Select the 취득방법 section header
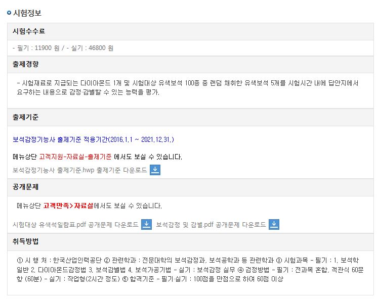Image resolution: width=378 pixels, height=303 pixels. [190, 242]
